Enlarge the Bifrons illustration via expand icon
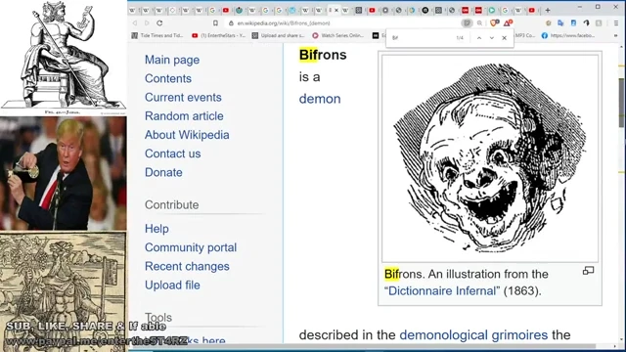The image size is (626, 352). (588, 271)
